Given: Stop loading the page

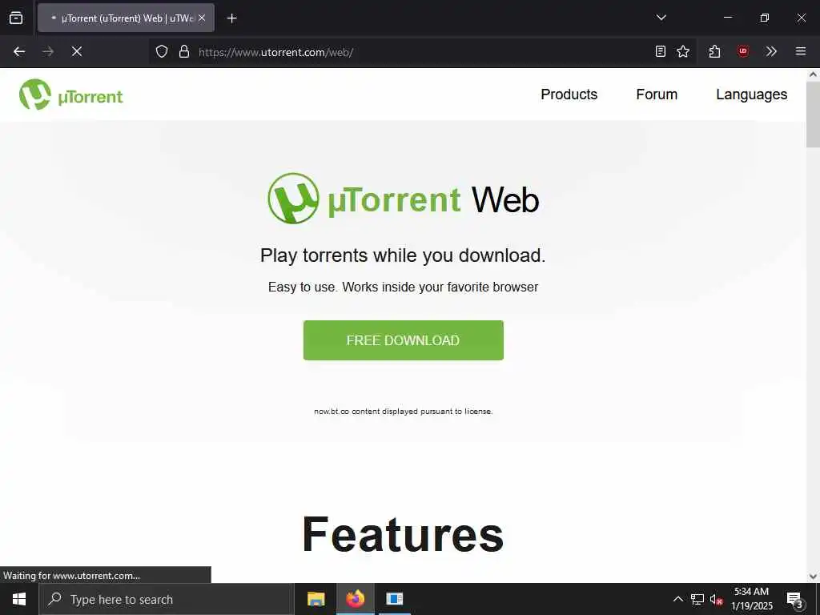Looking at the screenshot, I should click(77, 51).
